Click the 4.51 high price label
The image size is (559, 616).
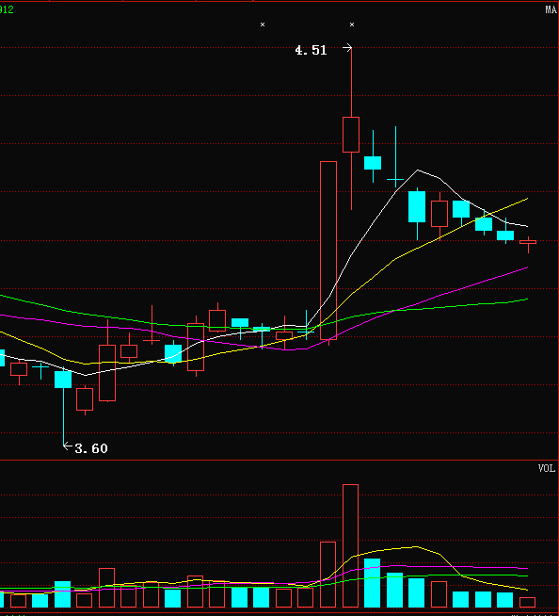point(311,50)
